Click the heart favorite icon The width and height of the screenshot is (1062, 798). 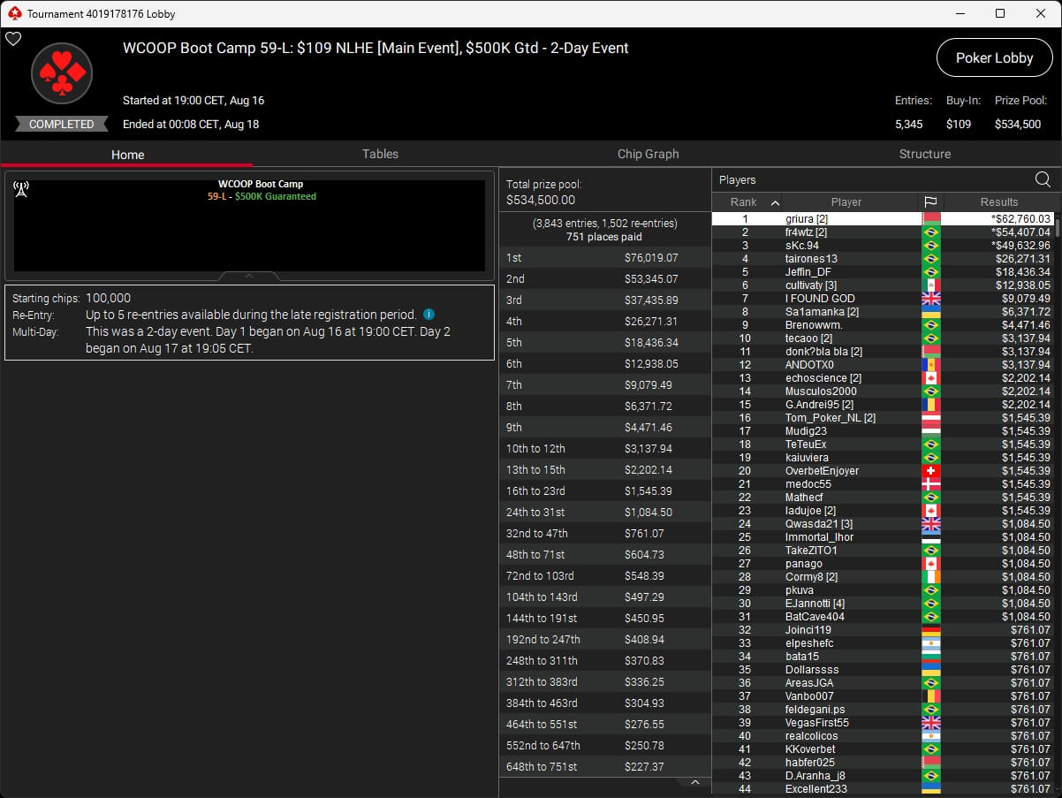[x=12, y=39]
